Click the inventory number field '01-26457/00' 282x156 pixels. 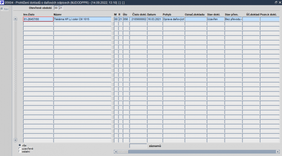[38, 19]
